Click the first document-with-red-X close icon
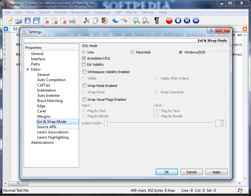251x196 pixels. 46,21
